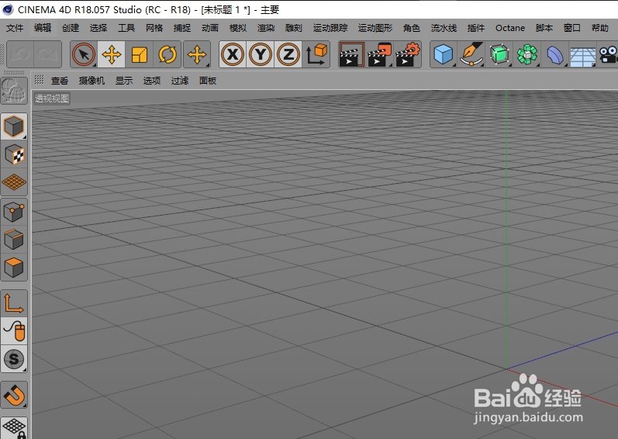Open viewport 查看 menu
The height and width of the screenshot is (439, 618).
point(60,81)
